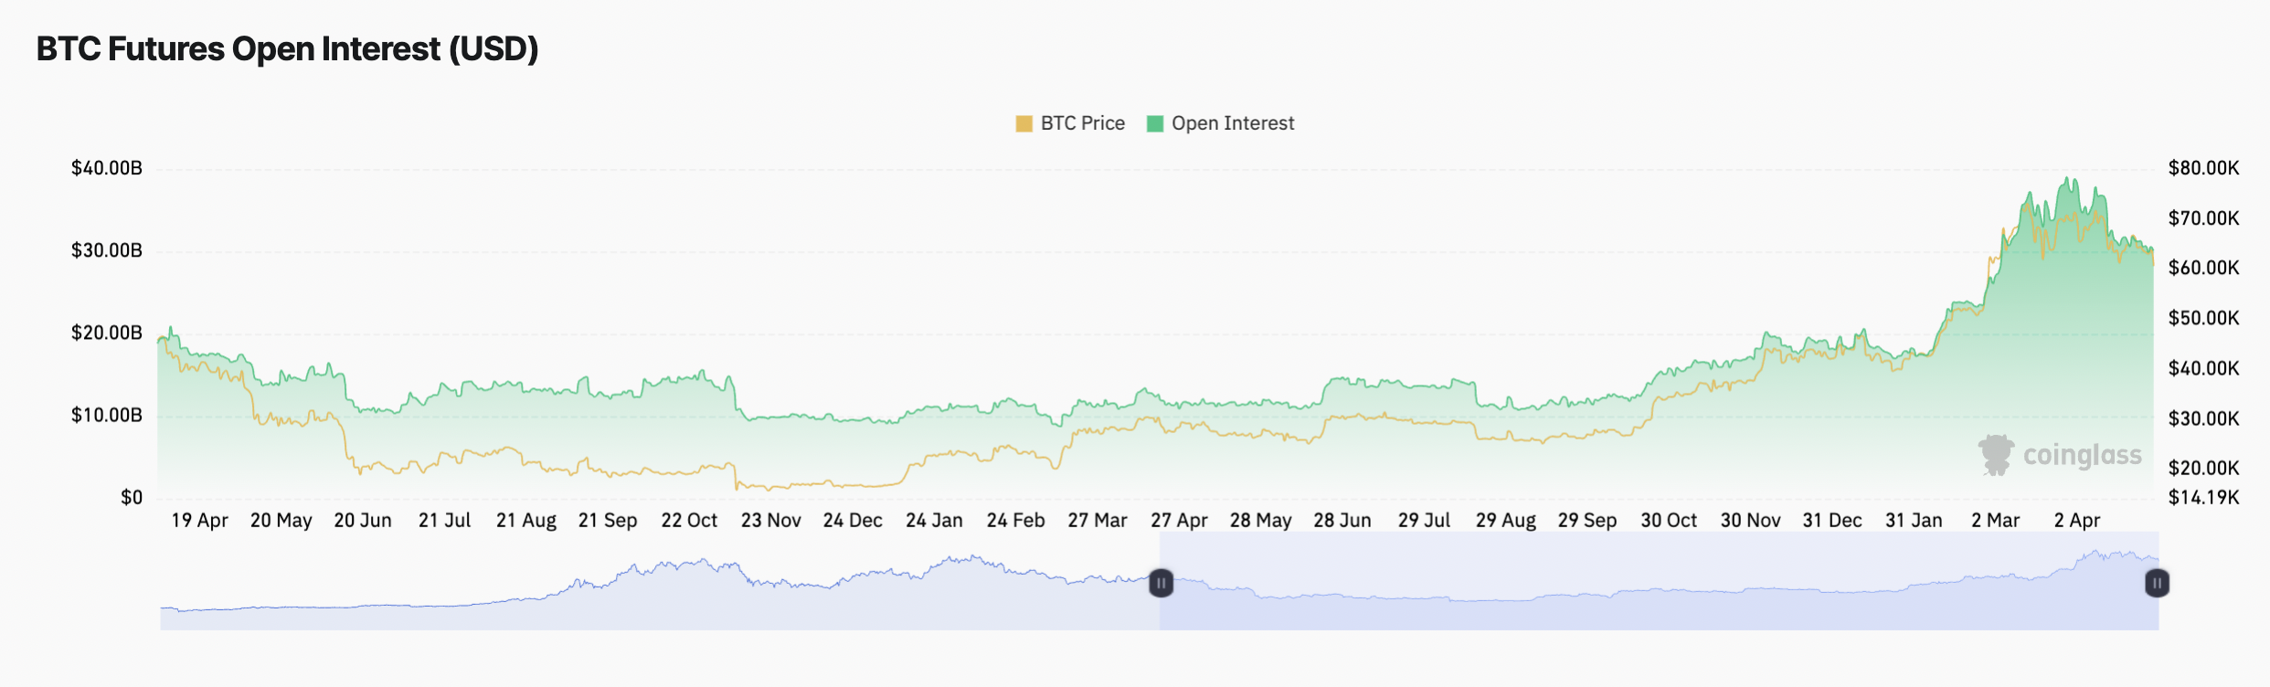Click the coinglass watermark text
The width and height of the screenshot is (2270, 687).
coord(2082,455)
